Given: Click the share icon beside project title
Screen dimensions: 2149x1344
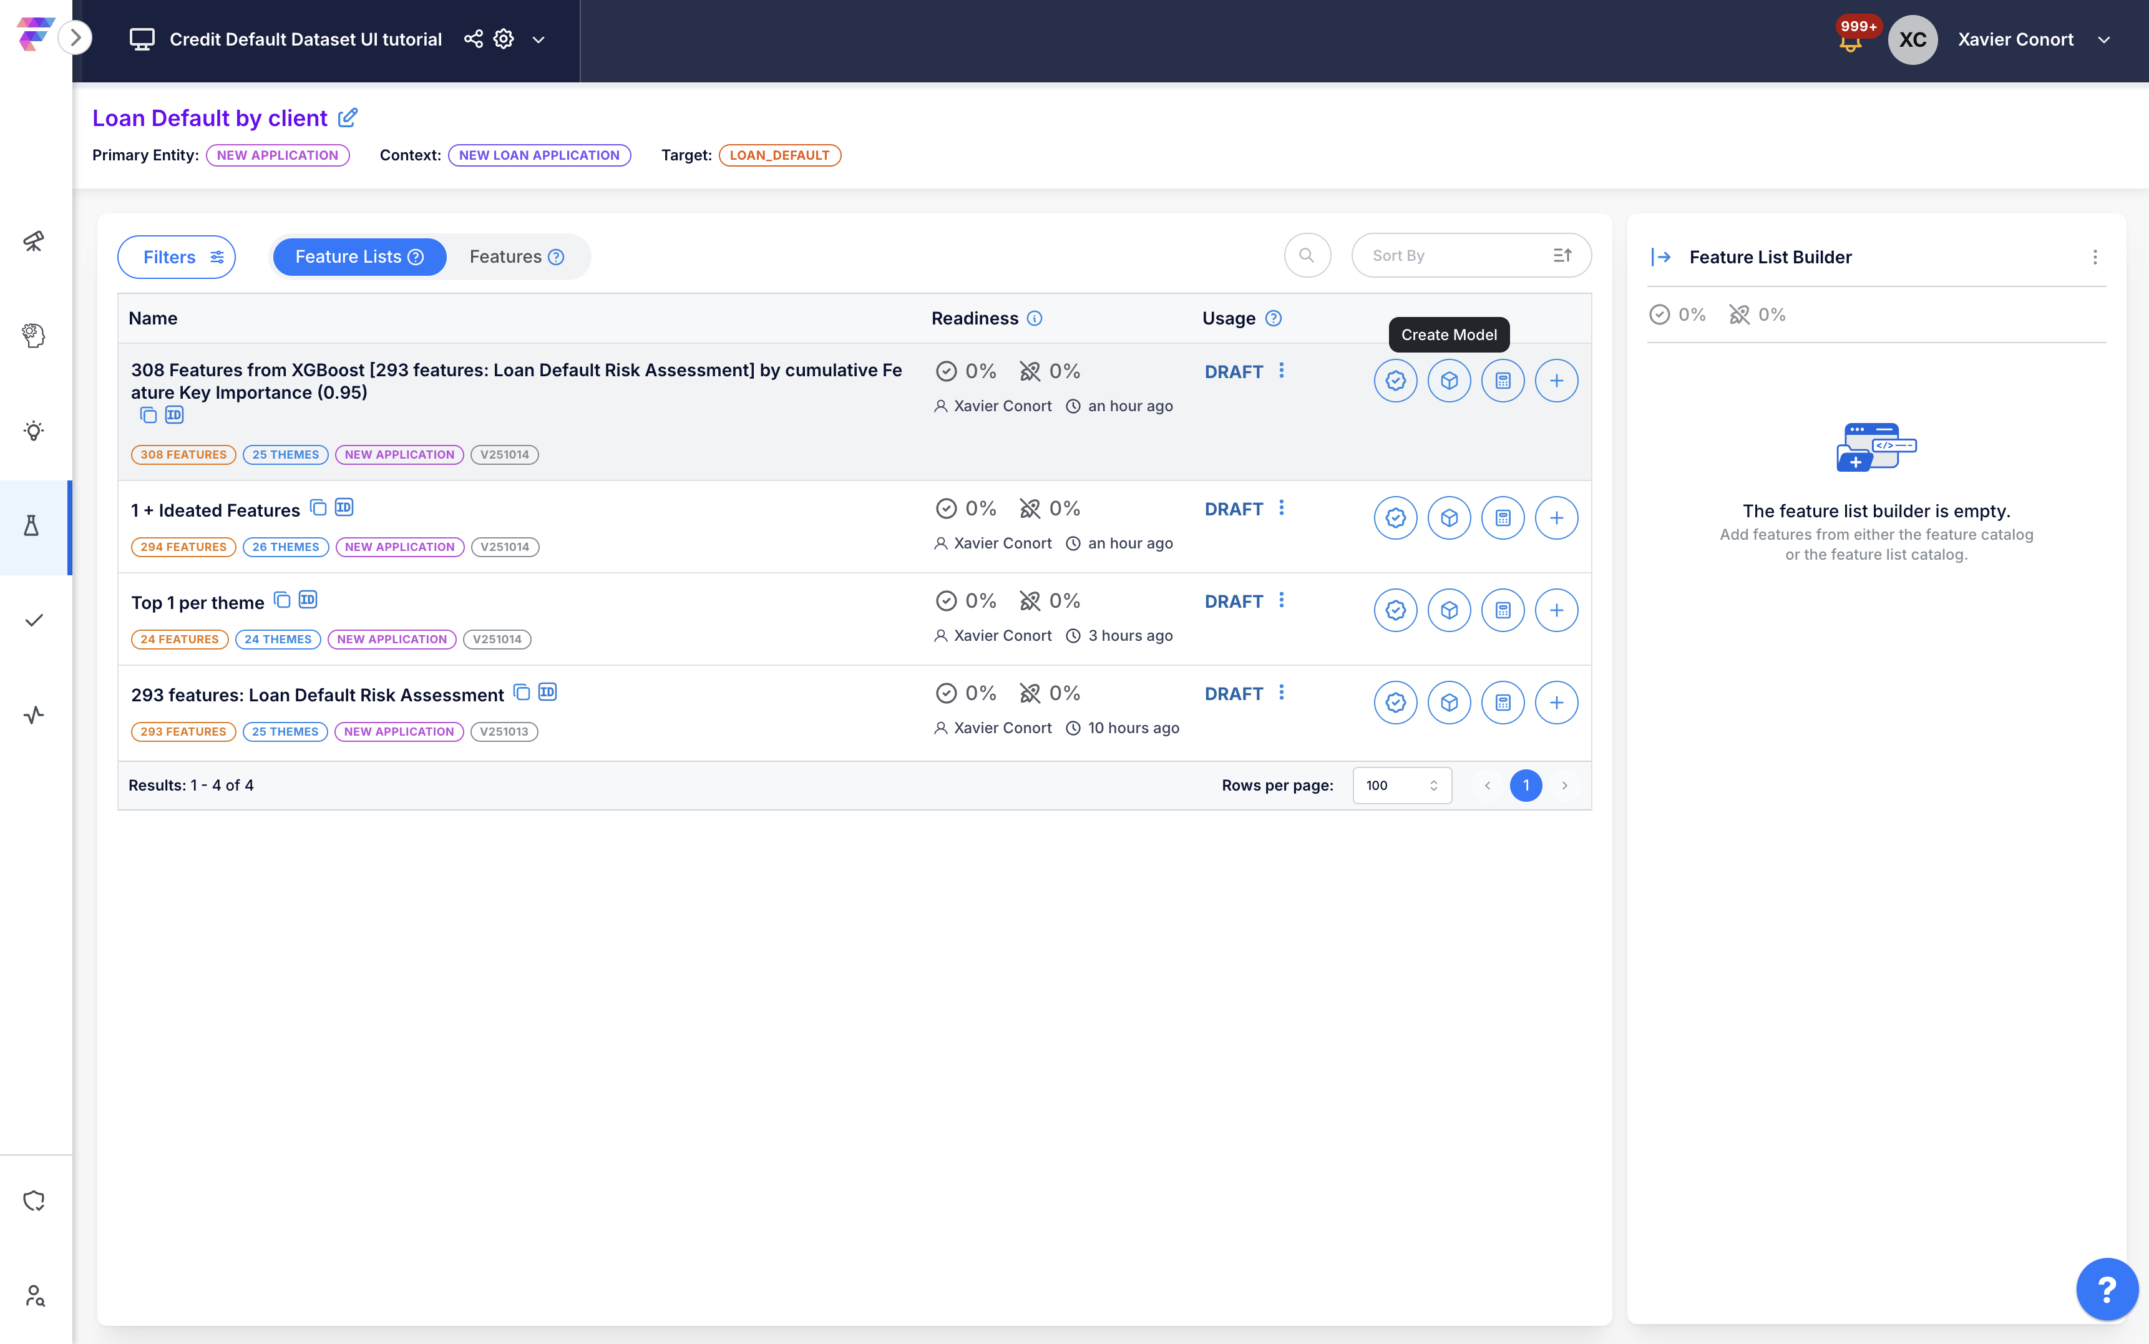Looking at the screenshot, I should pos(473,39).
